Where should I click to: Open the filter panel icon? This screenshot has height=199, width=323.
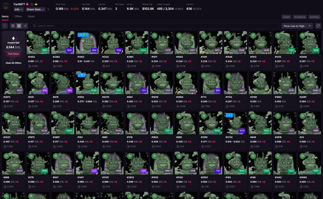coord(5,26)
